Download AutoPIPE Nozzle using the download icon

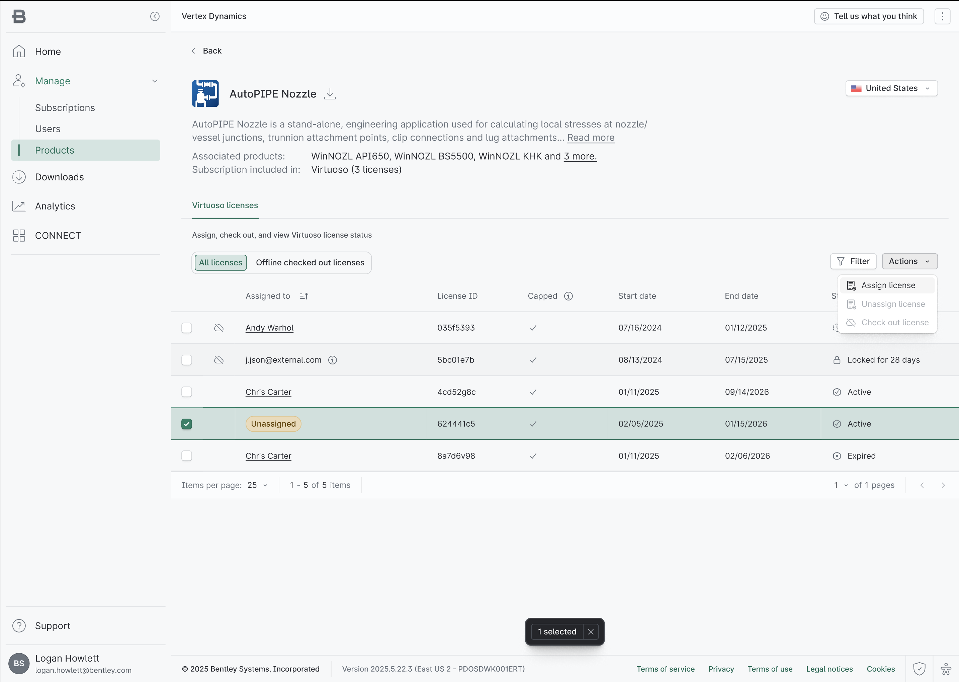(x=330, y=94)
